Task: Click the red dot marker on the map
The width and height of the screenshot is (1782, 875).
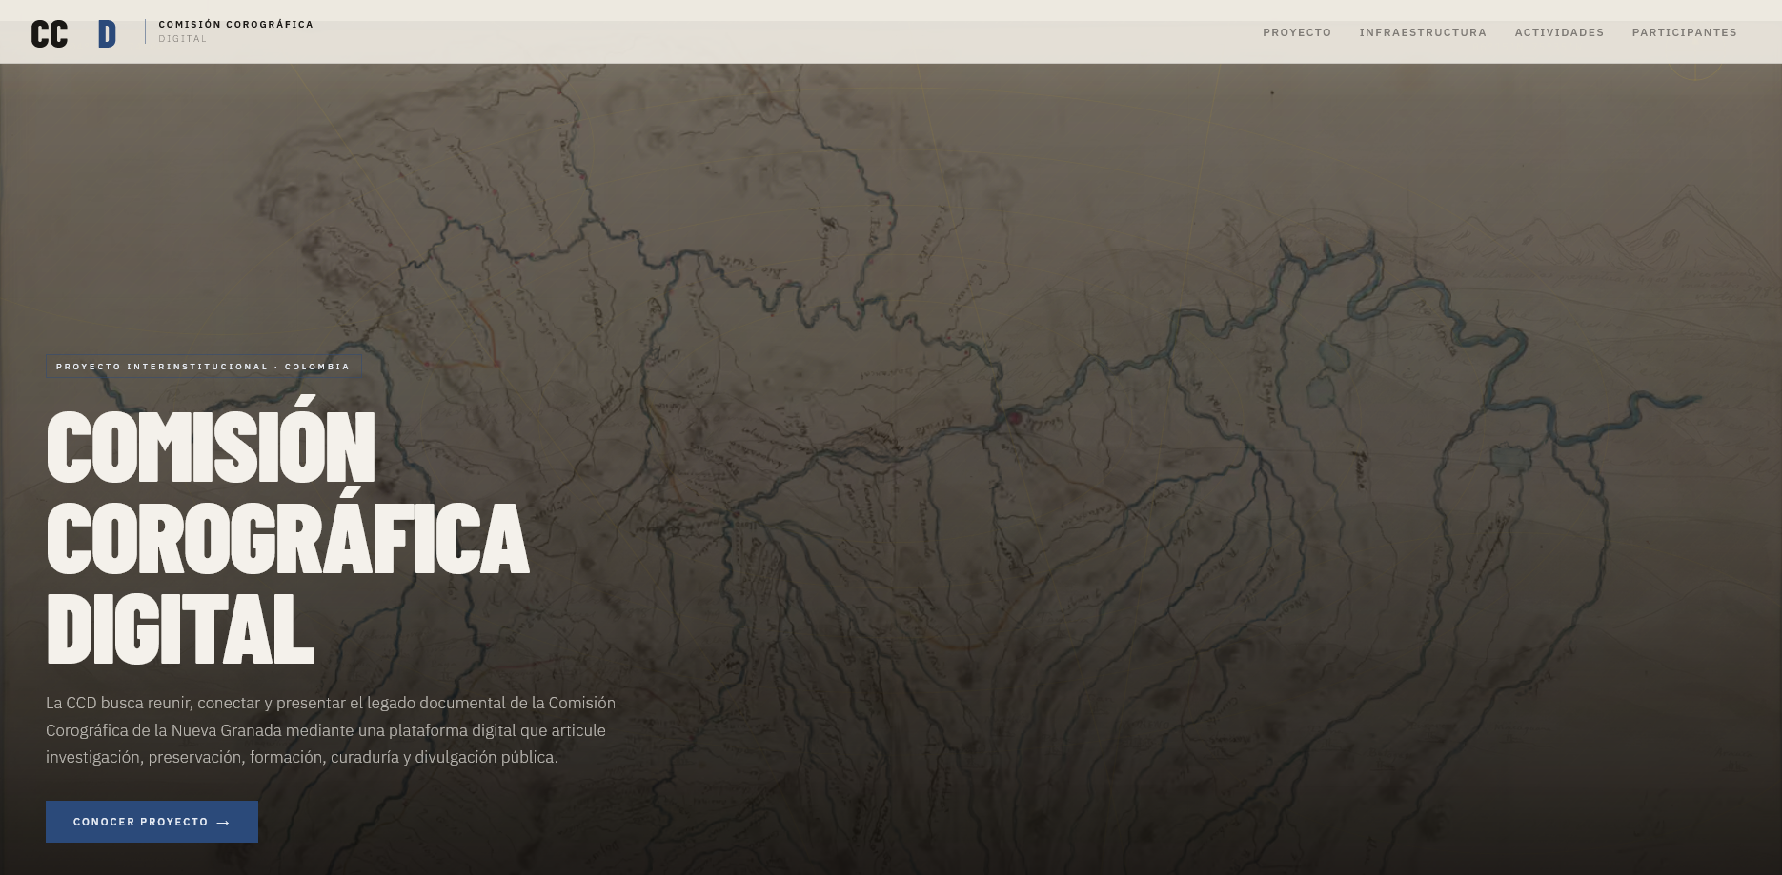Action: click(x=1014, y=418)
